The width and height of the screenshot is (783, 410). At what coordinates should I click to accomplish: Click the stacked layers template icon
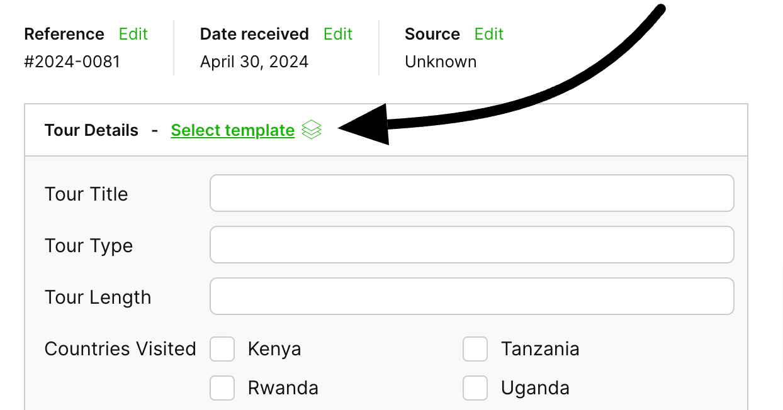(312, 130)
